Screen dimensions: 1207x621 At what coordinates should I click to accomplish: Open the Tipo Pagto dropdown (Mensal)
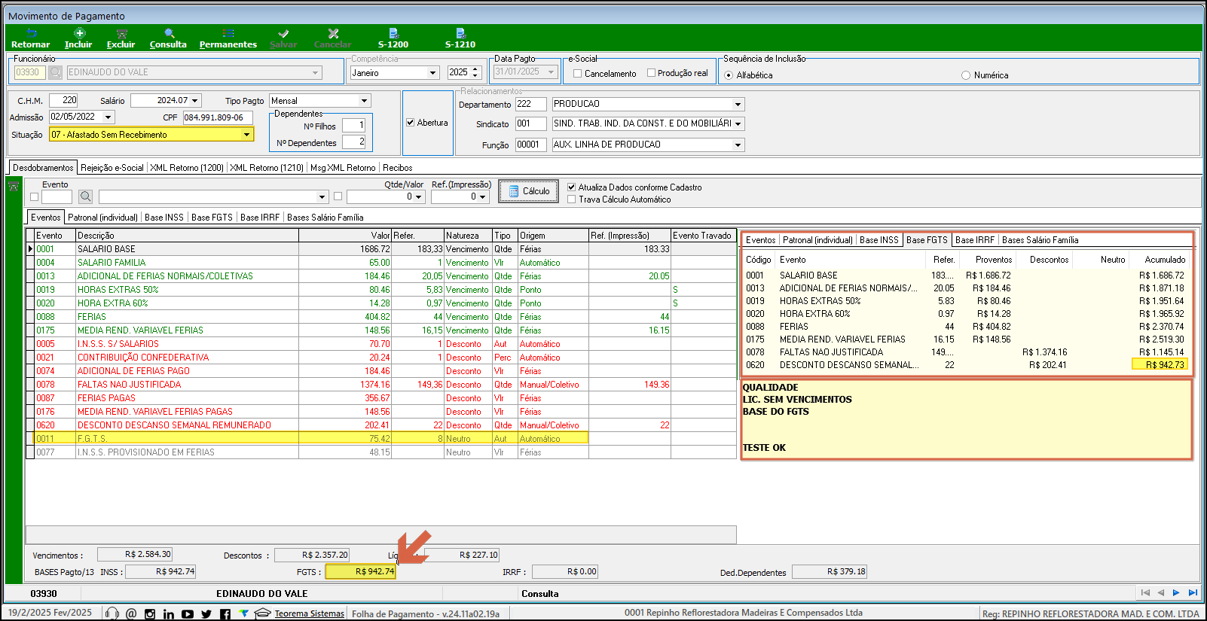364,101
